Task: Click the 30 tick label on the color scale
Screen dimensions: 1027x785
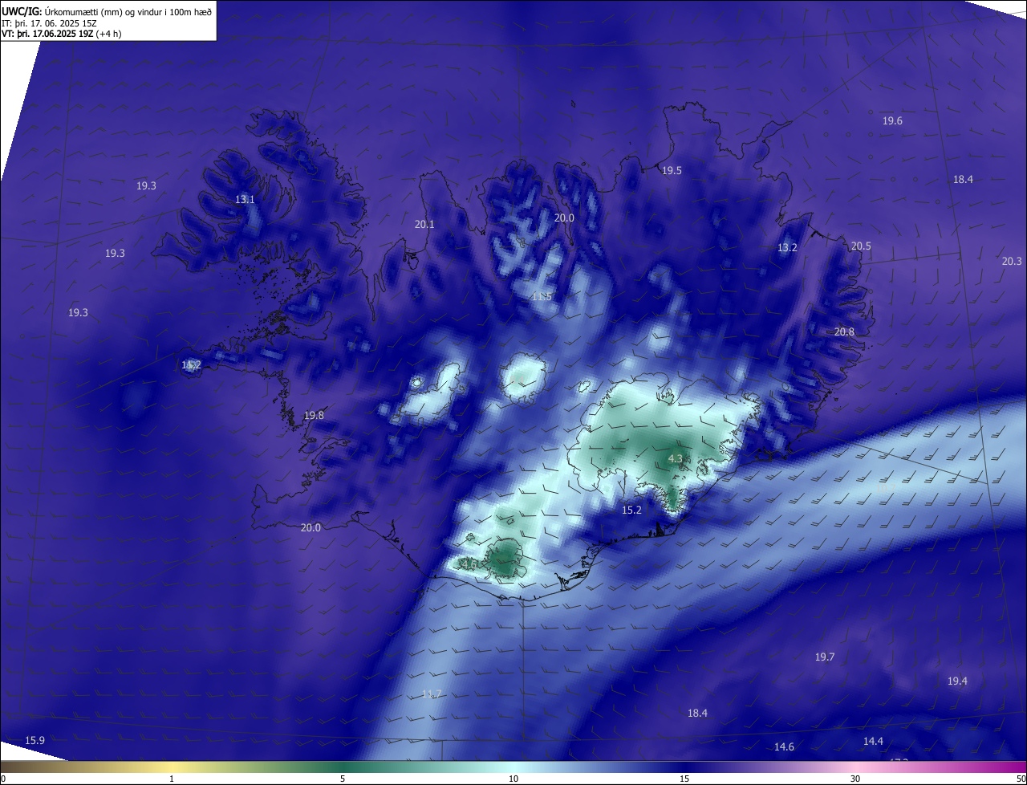Action: pos(855,779)
